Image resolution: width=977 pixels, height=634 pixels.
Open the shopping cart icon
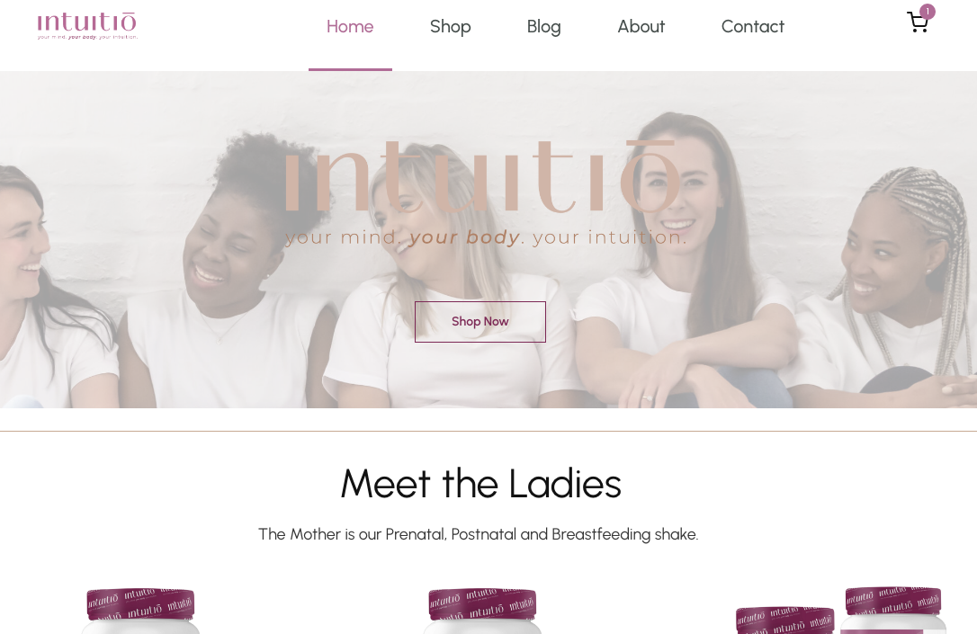[x=918, y=23]
